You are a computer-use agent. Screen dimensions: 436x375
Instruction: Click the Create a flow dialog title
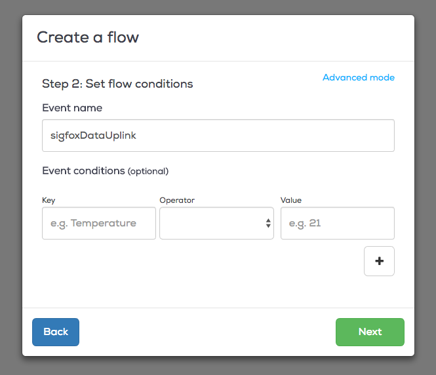point(88,37)
